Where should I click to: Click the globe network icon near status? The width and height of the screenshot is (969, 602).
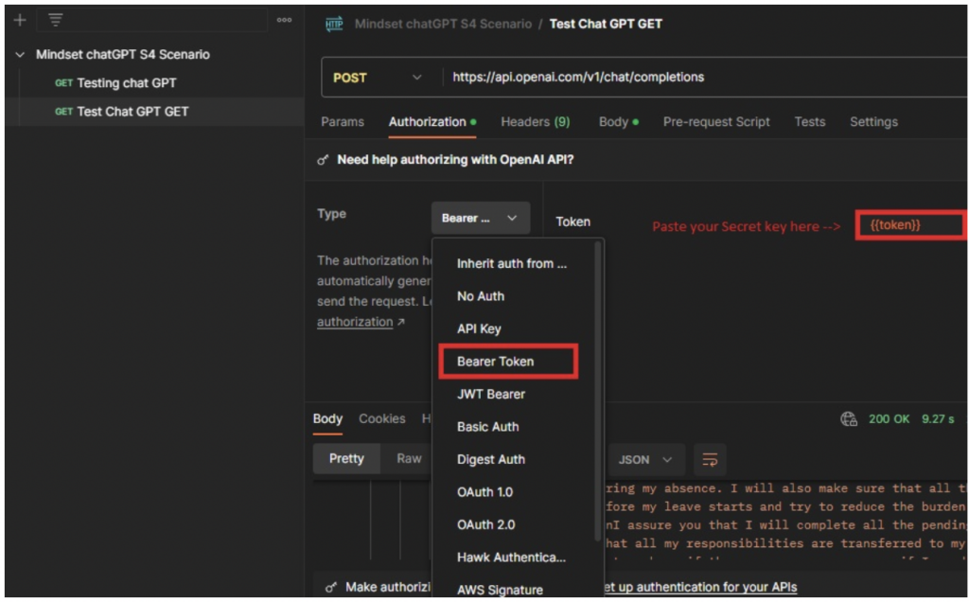[x=849, y=419]
